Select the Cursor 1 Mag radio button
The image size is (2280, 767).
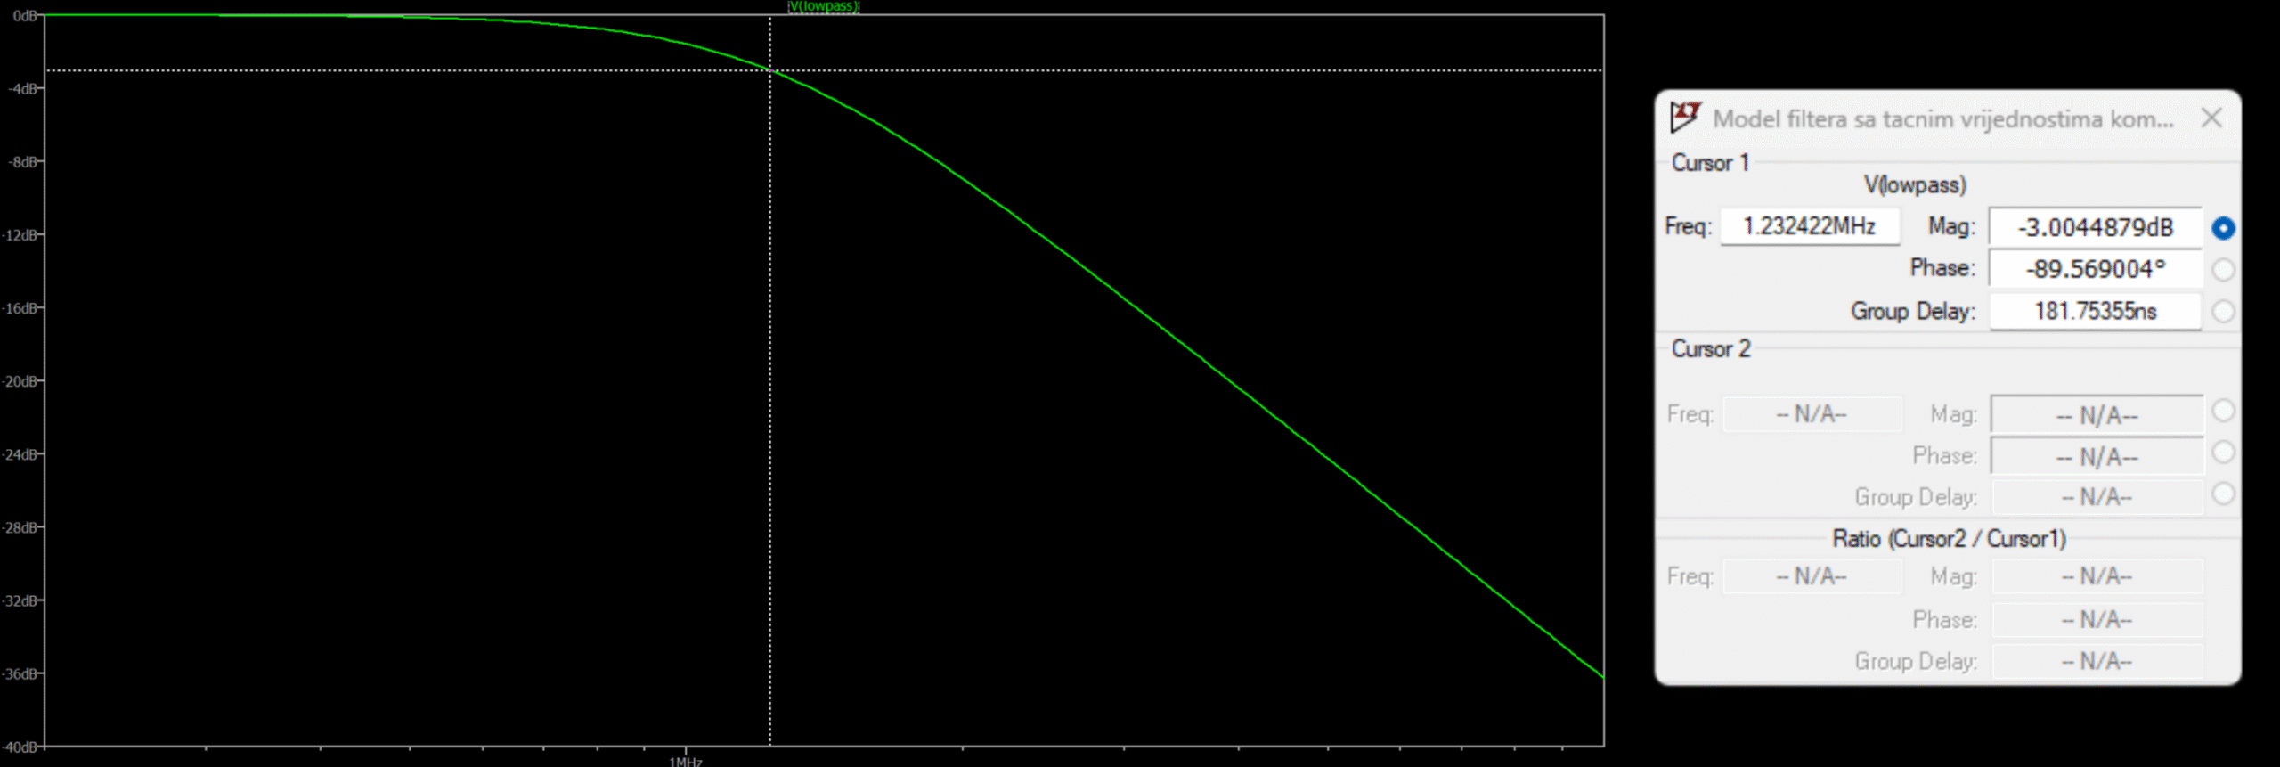tap(2223, 228)
